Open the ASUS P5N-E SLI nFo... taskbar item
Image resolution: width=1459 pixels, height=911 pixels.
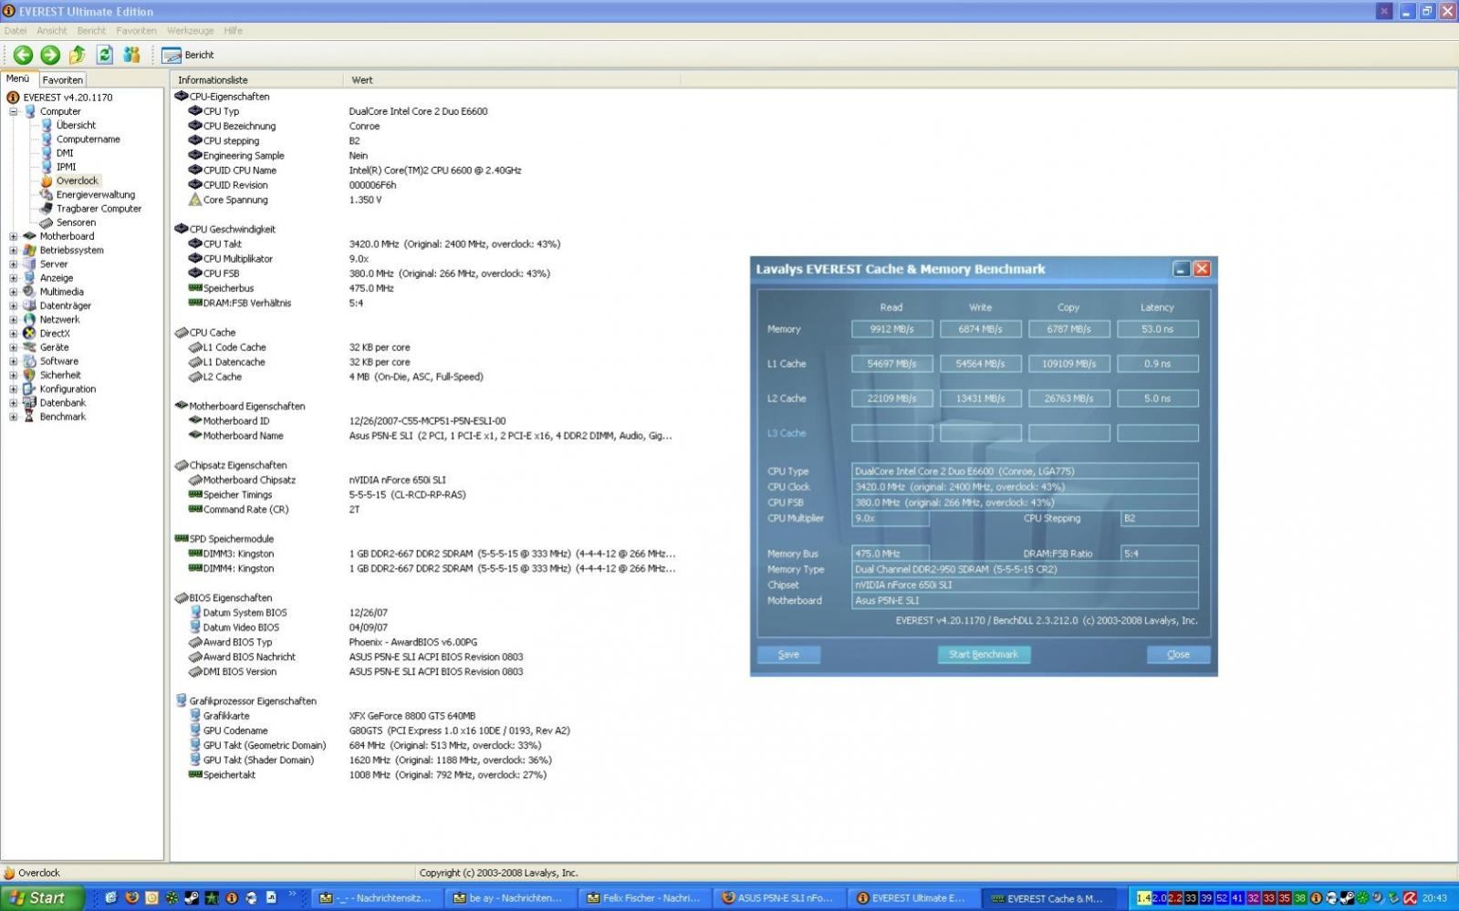pos(780,898)
